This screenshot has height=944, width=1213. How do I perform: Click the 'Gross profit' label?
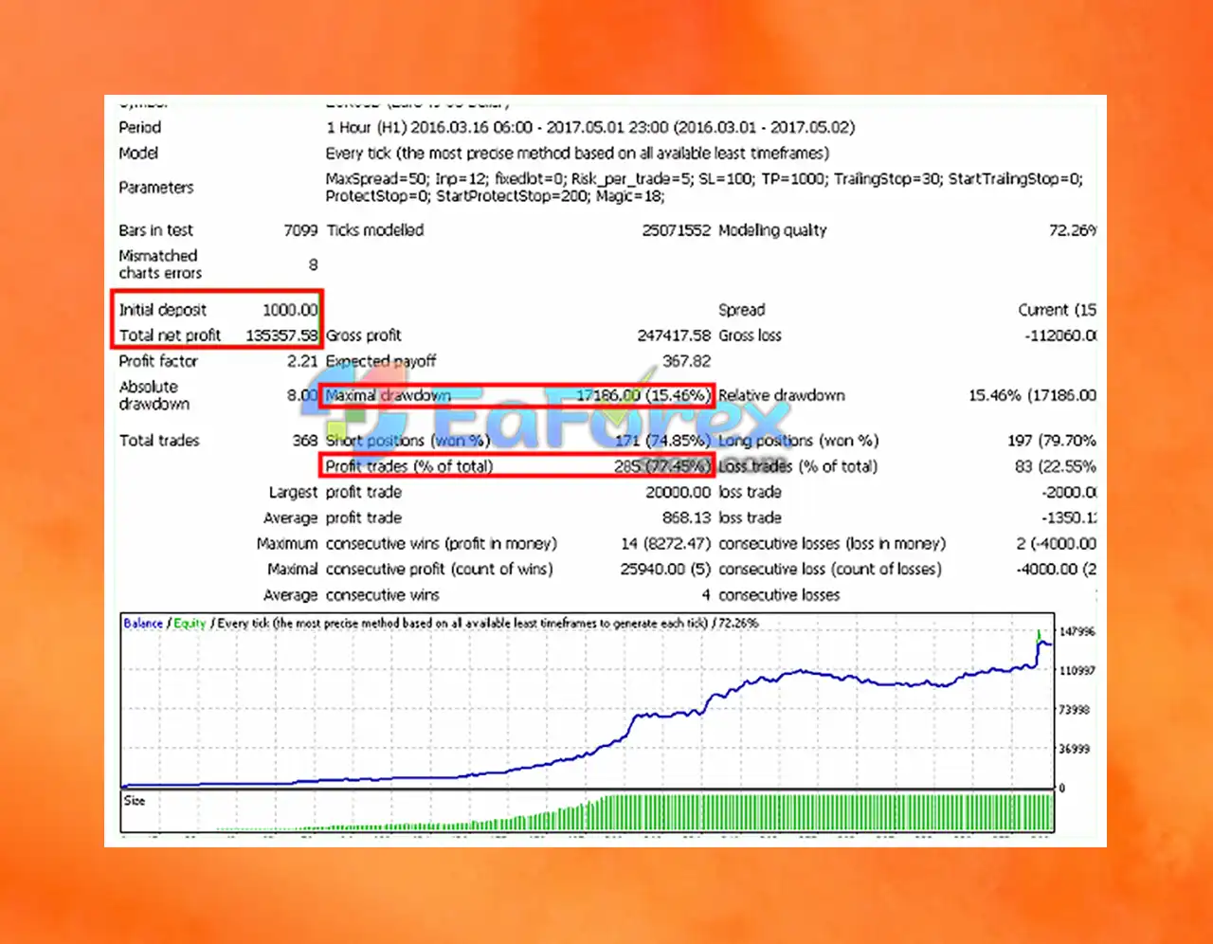(364, 335)
